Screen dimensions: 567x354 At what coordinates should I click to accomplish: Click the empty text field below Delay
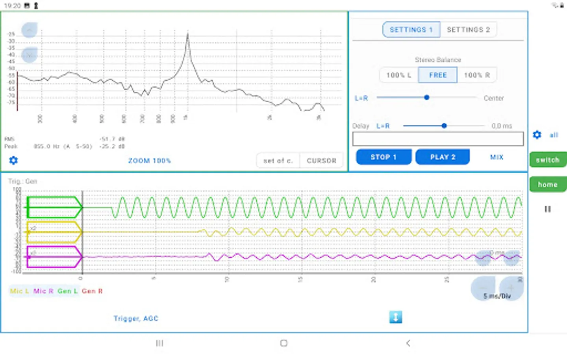click(x=438, y=139)
